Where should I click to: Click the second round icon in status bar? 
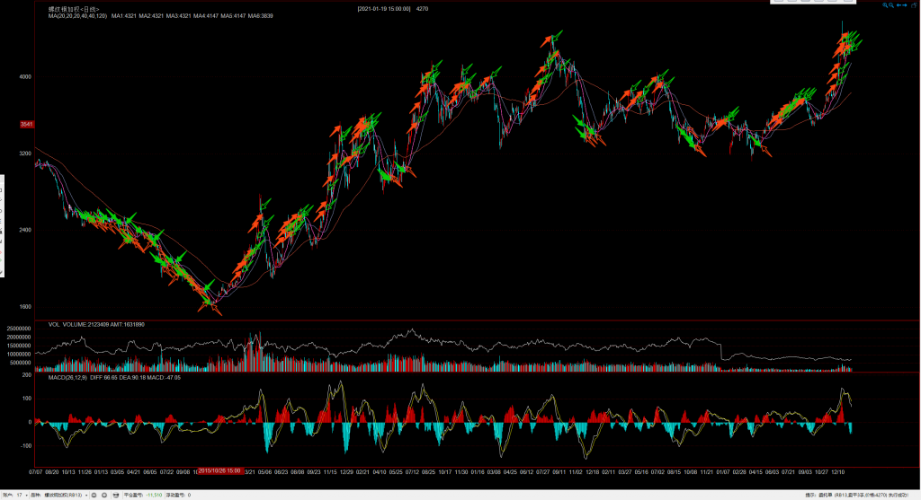(104, 495)
